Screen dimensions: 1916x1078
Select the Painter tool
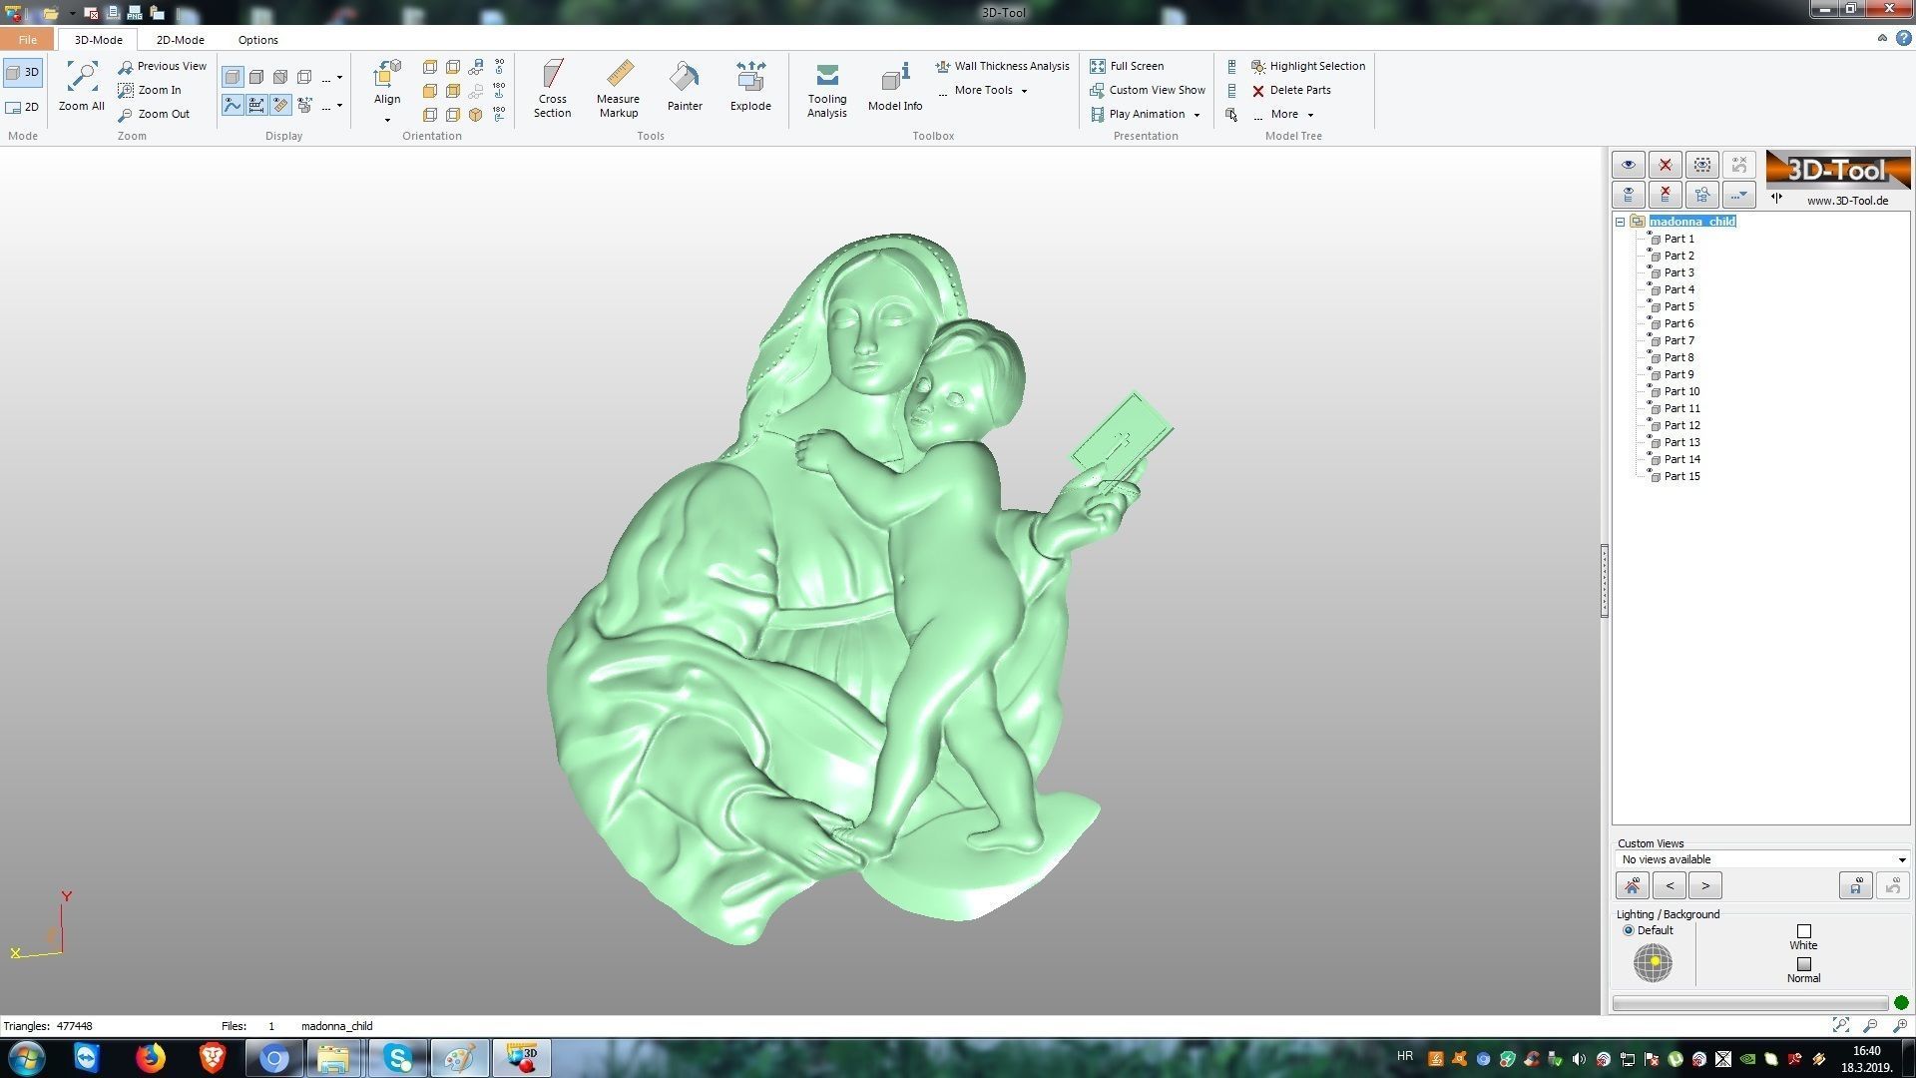(685, 86)
